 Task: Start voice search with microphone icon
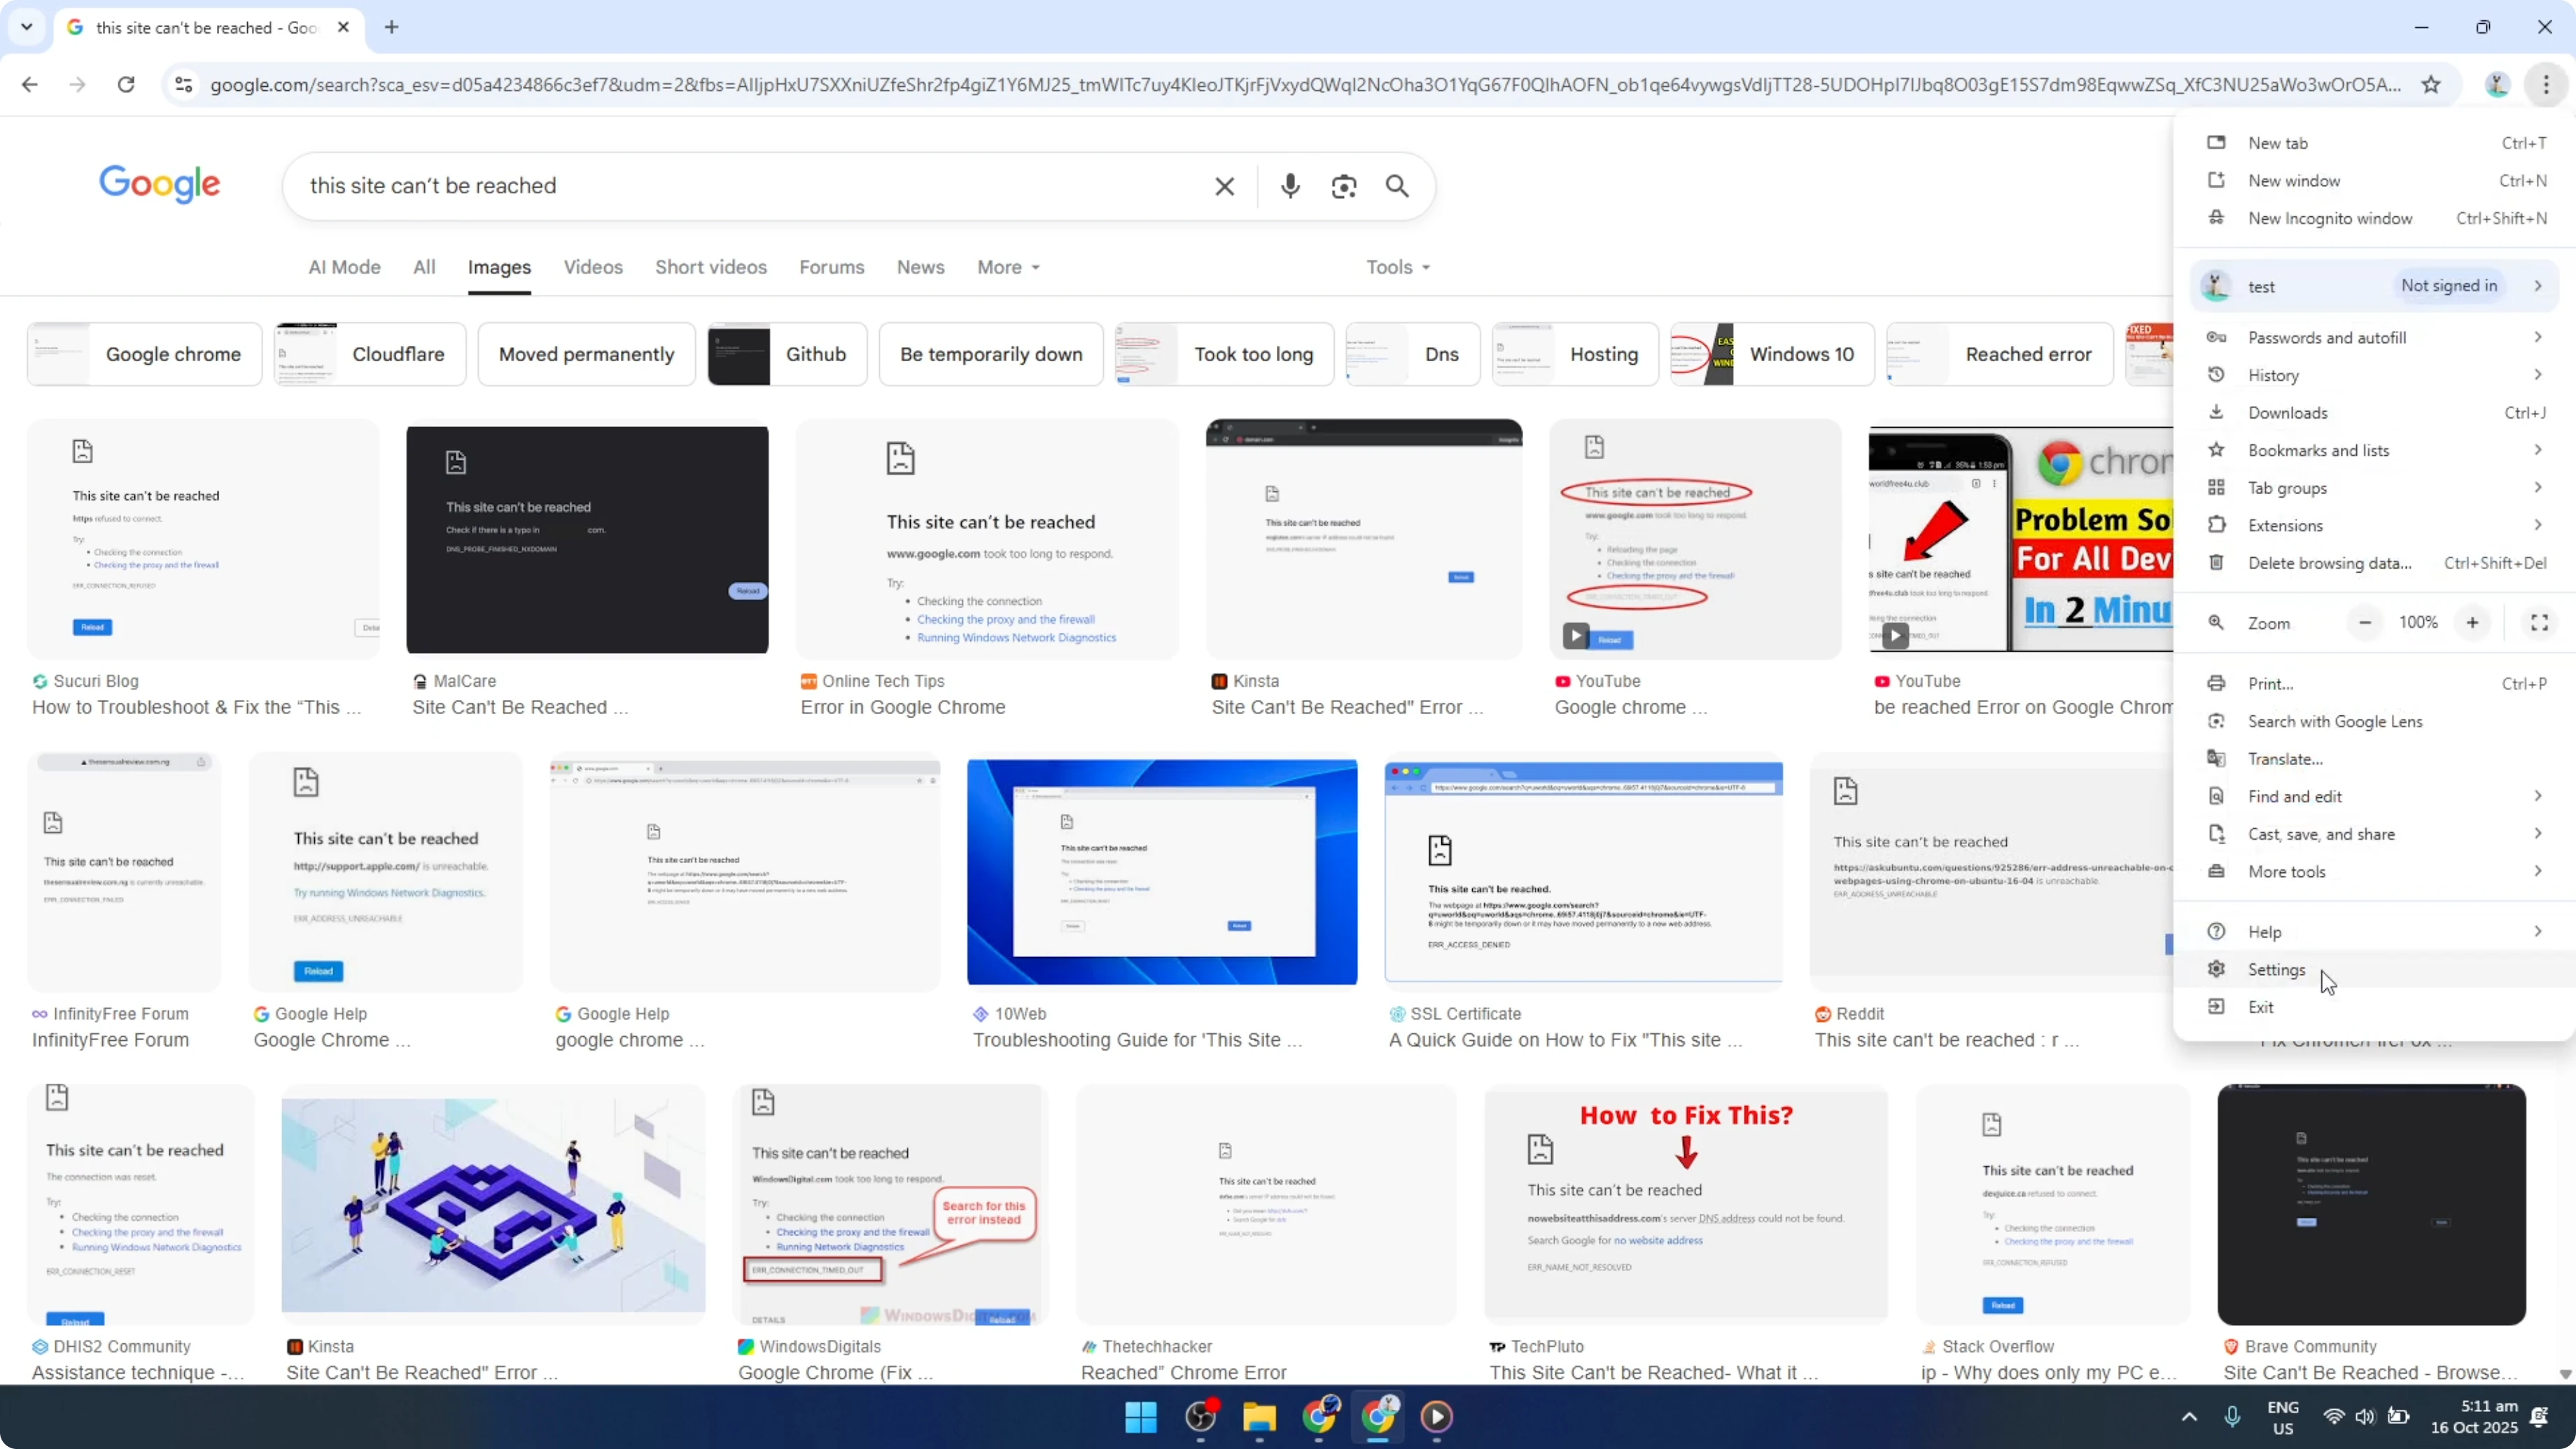click(1290, 186)
